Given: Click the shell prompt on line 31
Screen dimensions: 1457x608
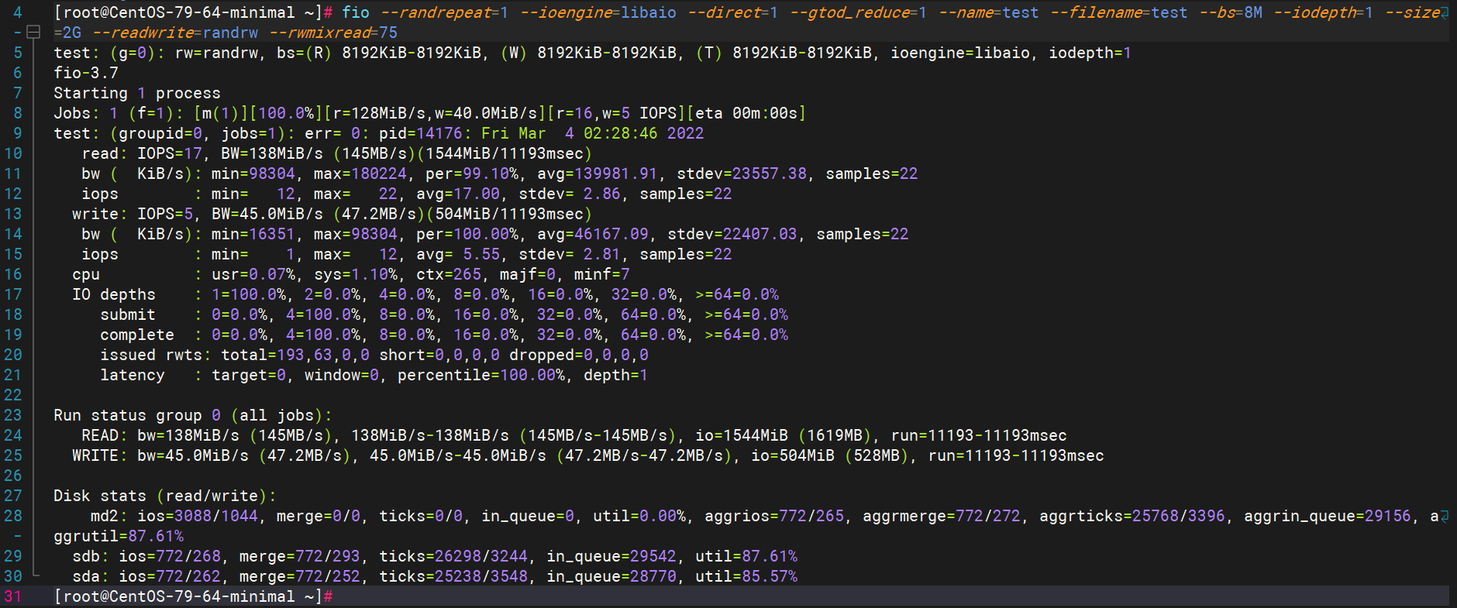Looking at the screenshot, I should pyautogui.click(x=193, y=596).
